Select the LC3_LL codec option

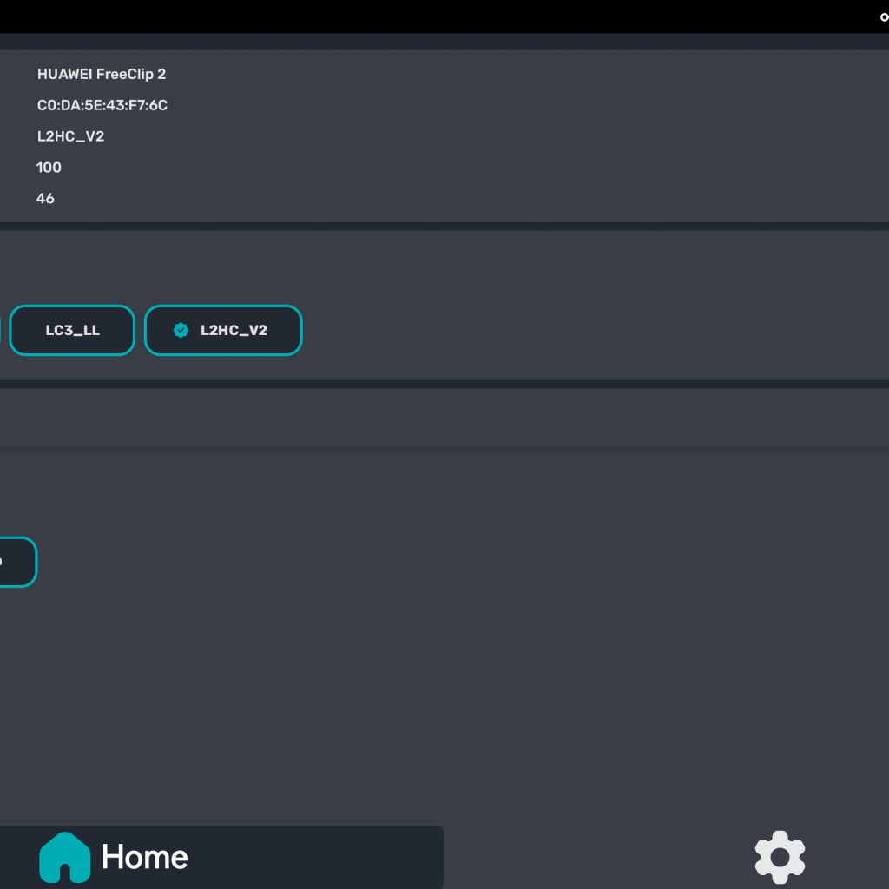(72, 330)
